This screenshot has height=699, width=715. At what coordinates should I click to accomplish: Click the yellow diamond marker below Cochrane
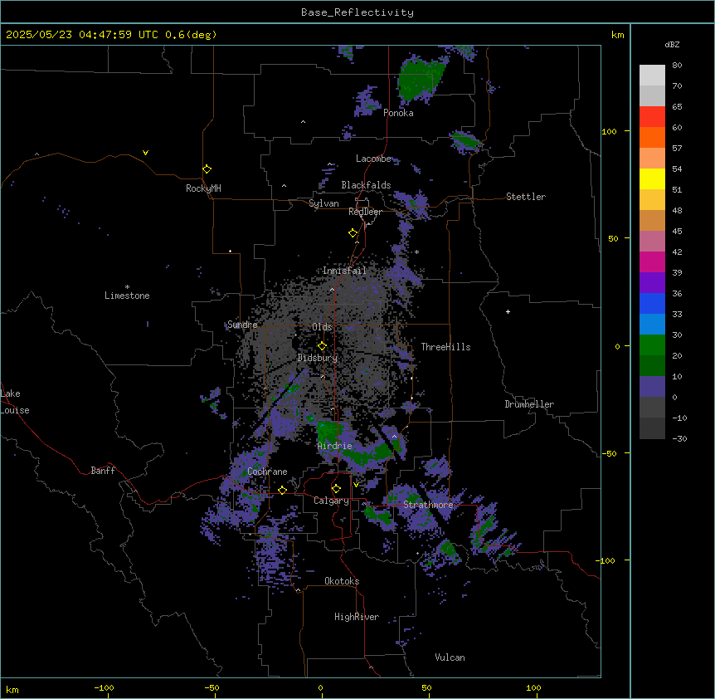click(x=282, y=490)
